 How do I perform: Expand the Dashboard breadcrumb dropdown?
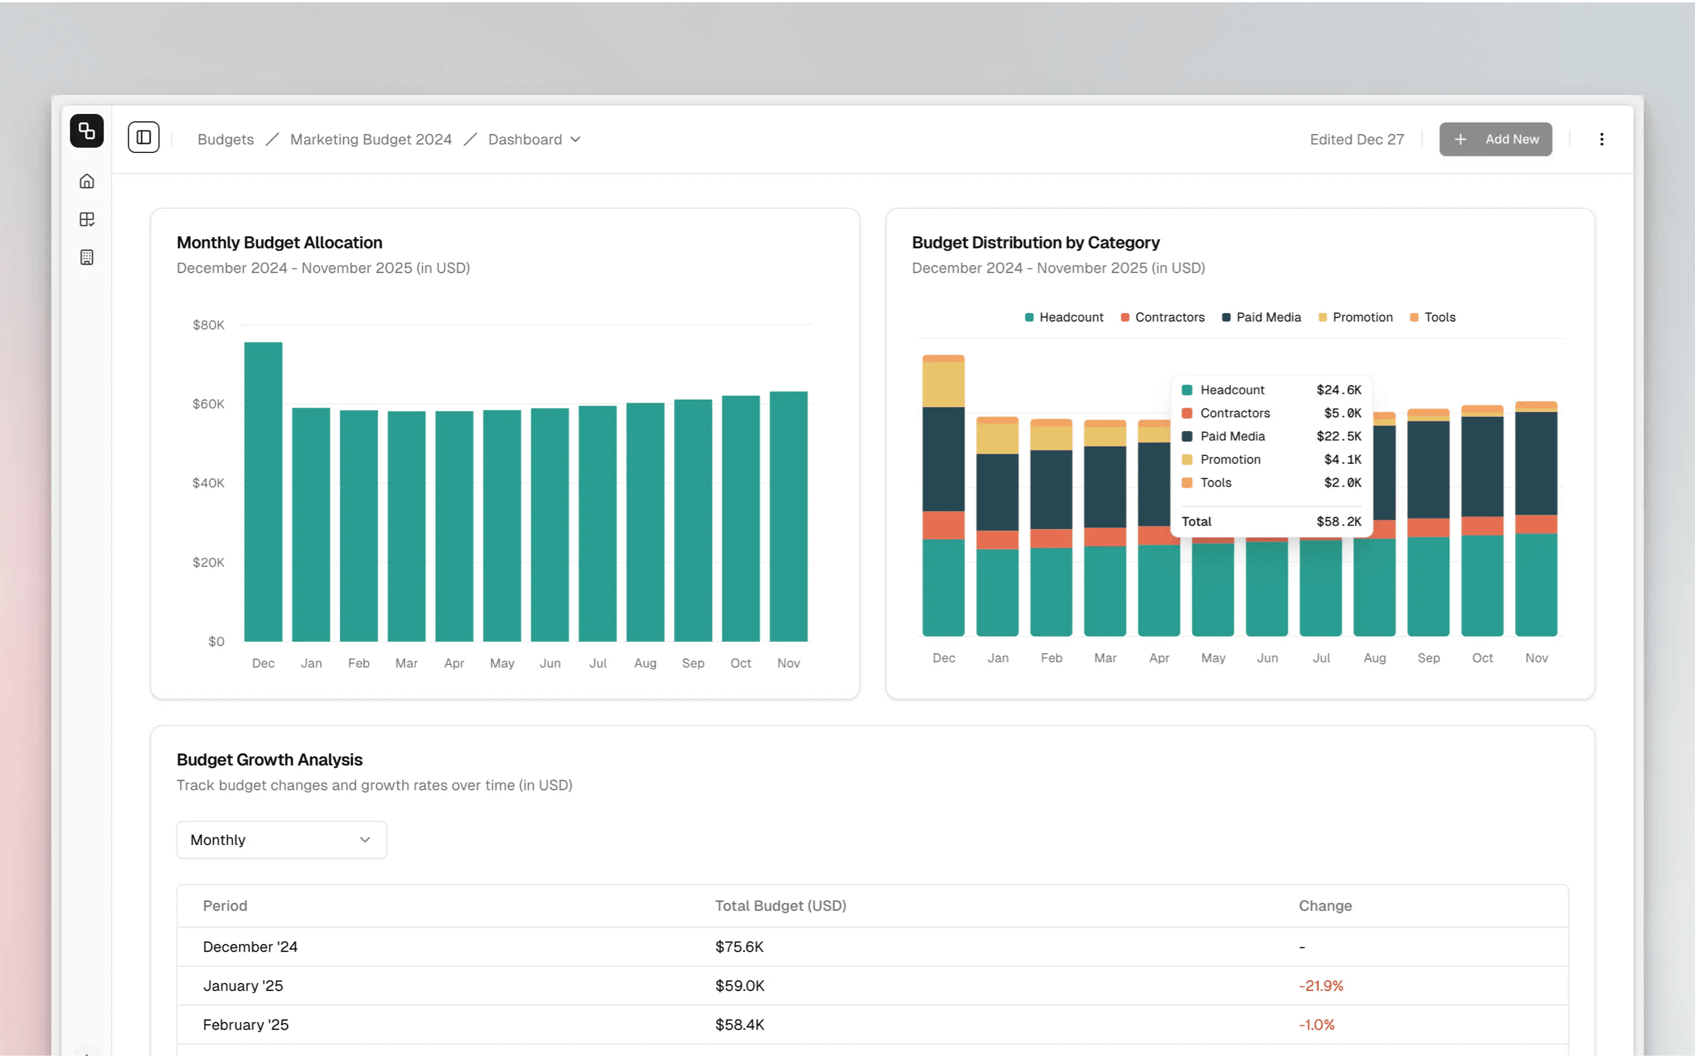(x=535, y=139)
